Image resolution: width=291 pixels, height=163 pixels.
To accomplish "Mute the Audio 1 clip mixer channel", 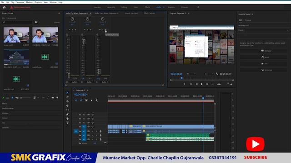I will (70, 29).
